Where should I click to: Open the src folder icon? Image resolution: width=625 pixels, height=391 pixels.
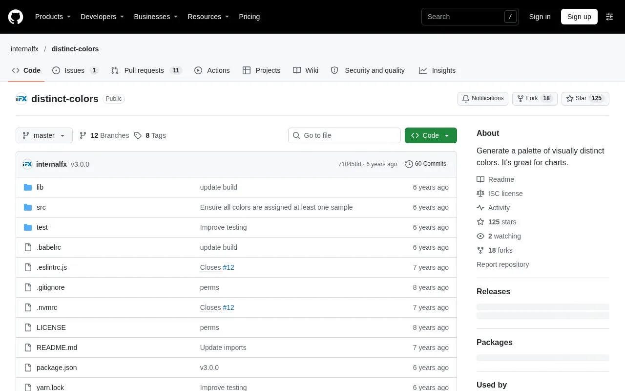click(28, 207)
